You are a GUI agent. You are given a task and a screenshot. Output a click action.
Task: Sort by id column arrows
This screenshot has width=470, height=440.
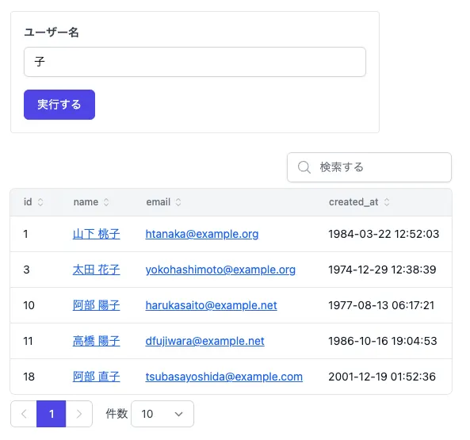[40, 202]
